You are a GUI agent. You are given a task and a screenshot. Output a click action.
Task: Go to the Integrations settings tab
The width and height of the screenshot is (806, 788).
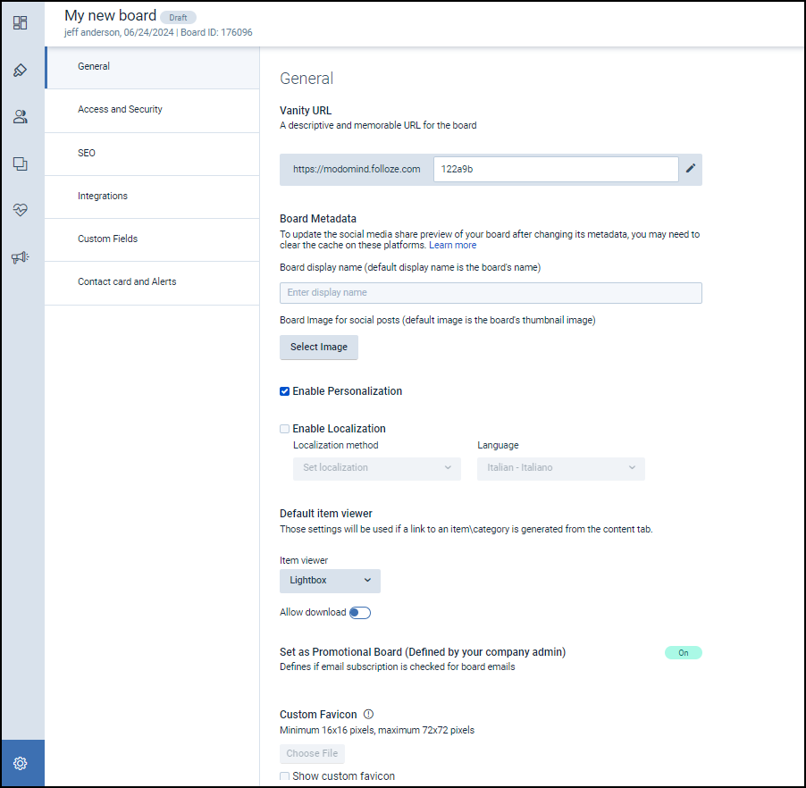click(103, 197)
